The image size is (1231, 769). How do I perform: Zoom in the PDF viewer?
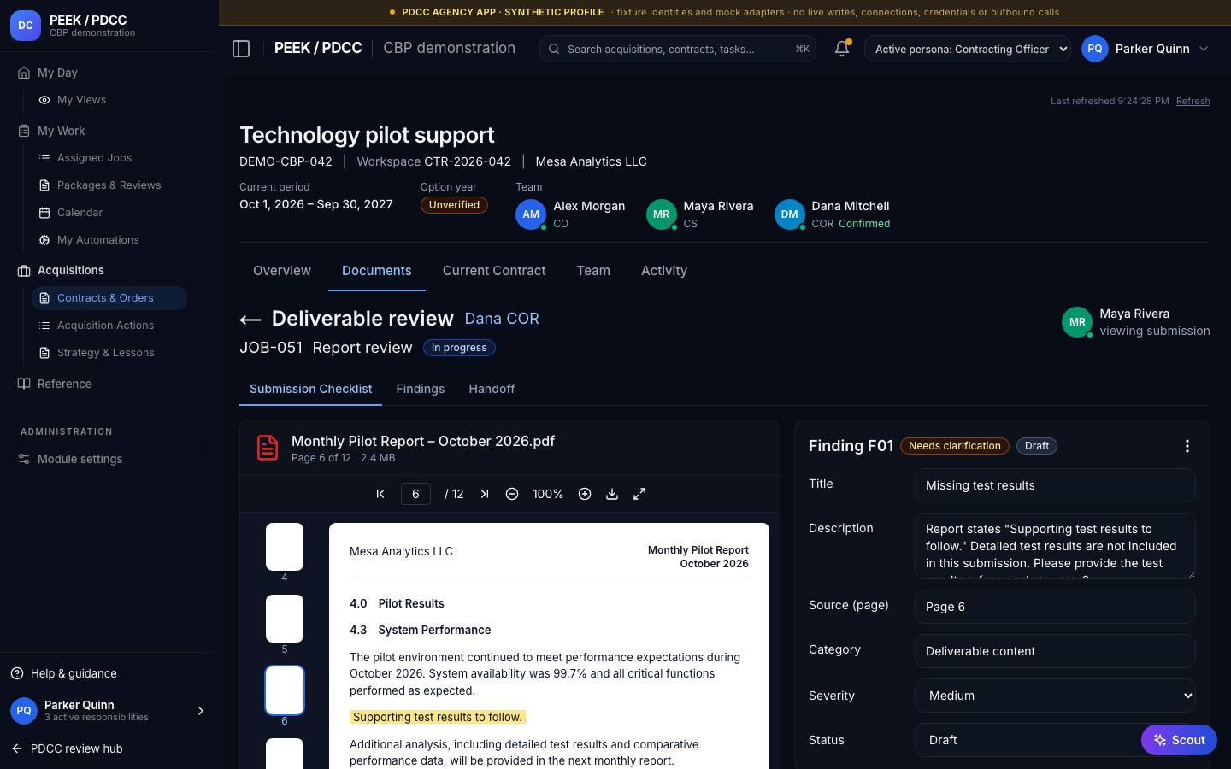point(585,494)
